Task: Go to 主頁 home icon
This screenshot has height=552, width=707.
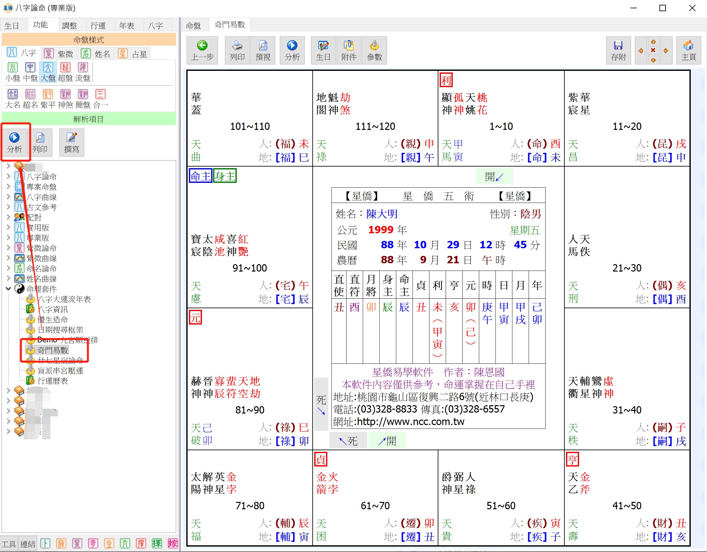Action: [x=688, y=50]
